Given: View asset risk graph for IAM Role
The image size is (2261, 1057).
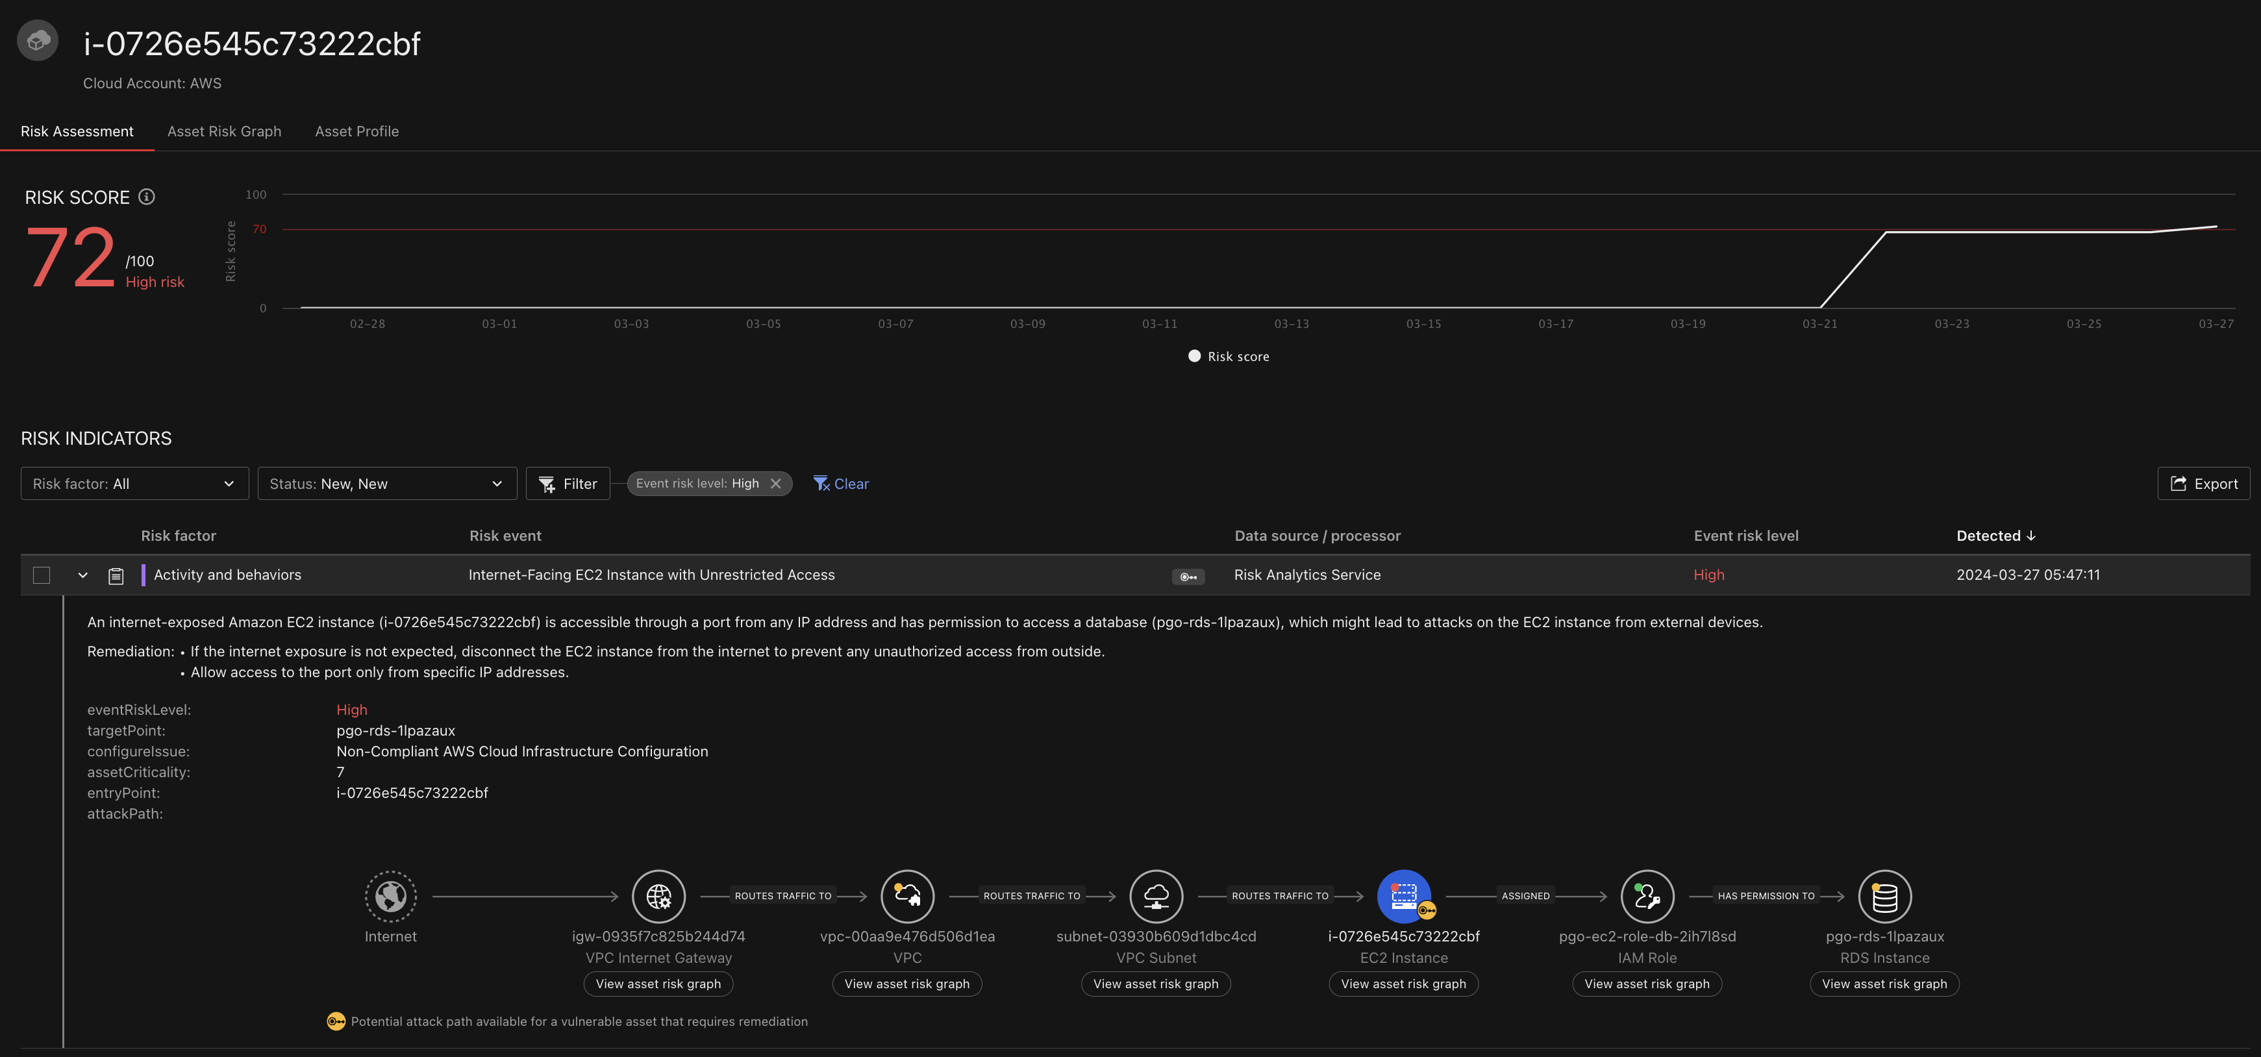Looking at the screenshot, I should click(x=1647, y=984).
